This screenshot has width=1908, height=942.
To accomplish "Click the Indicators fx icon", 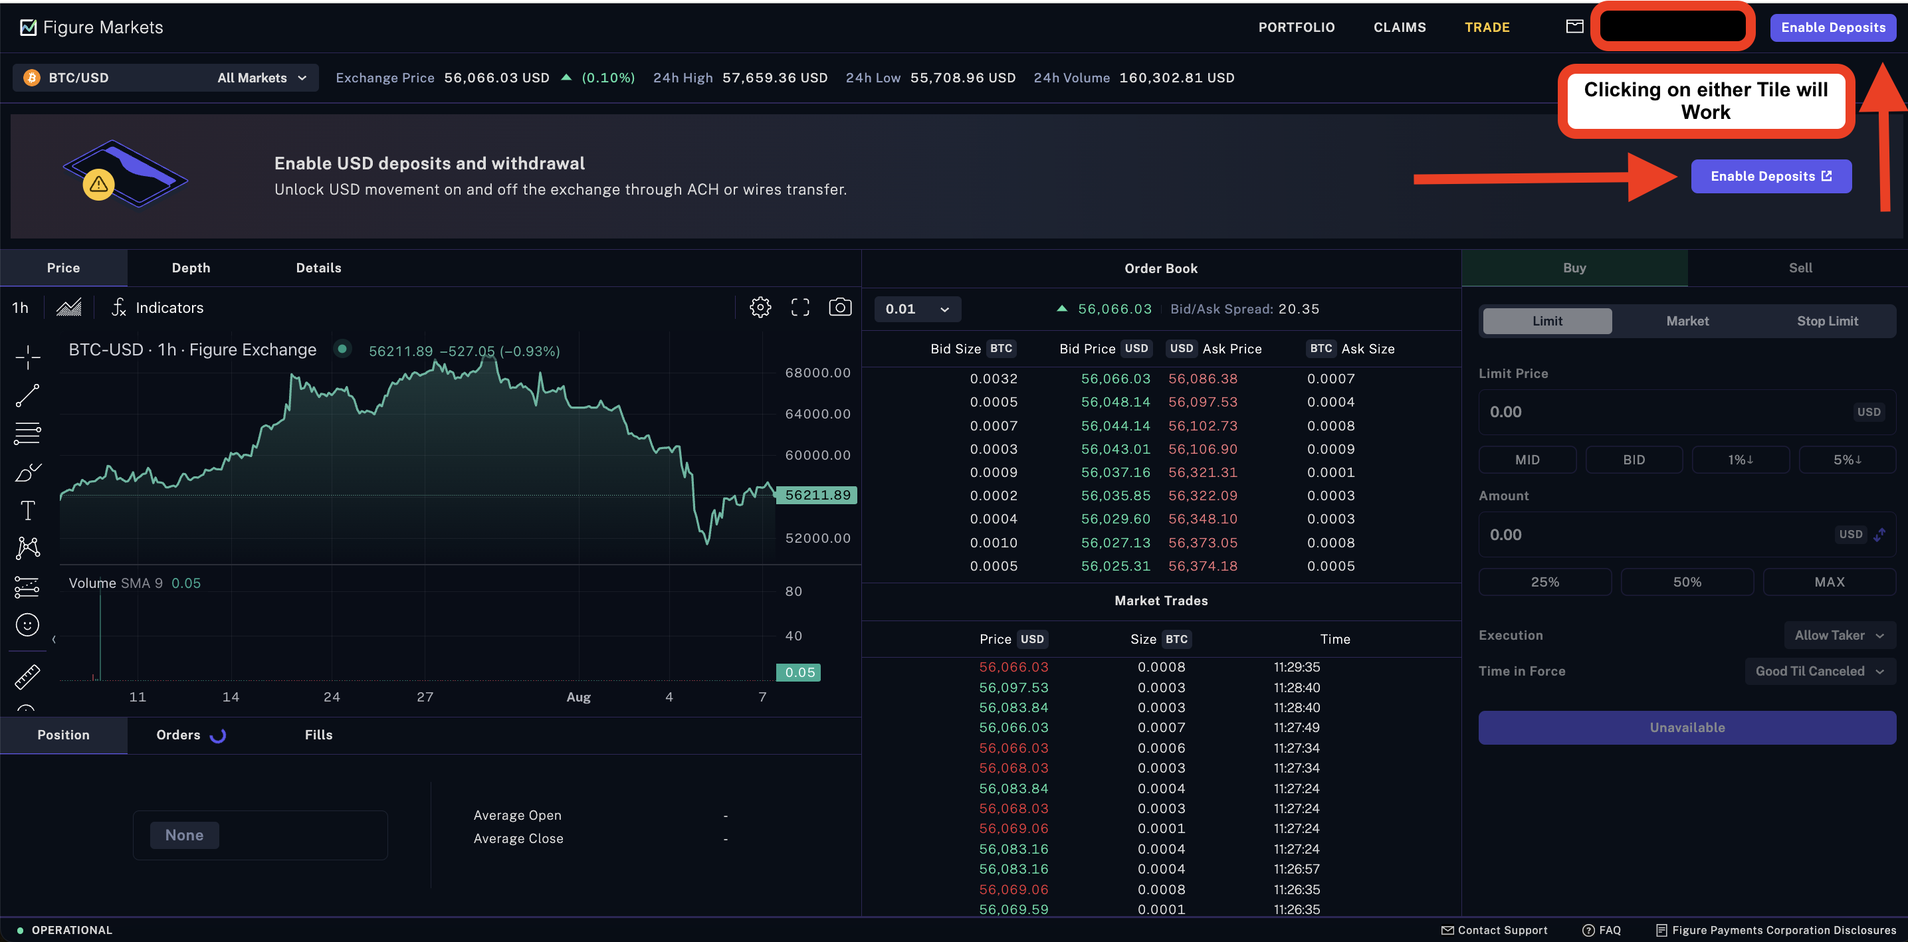I will click(118, 308).
